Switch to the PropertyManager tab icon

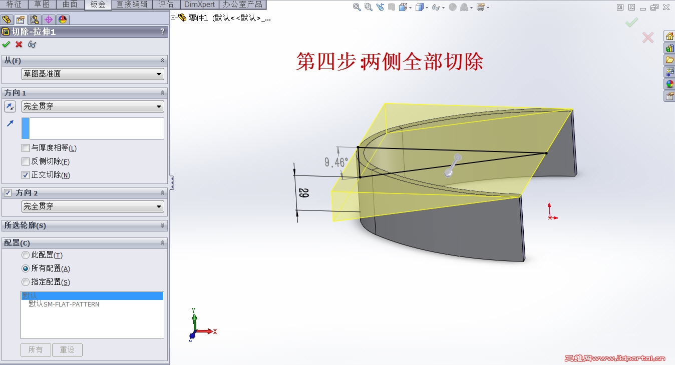coord(21,19)
